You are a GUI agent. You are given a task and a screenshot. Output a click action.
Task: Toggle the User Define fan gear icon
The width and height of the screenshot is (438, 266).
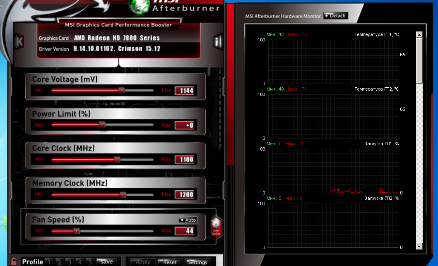coord(216,227)
